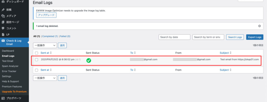Click the コメント speech bubble icon

tap(3, 28)
